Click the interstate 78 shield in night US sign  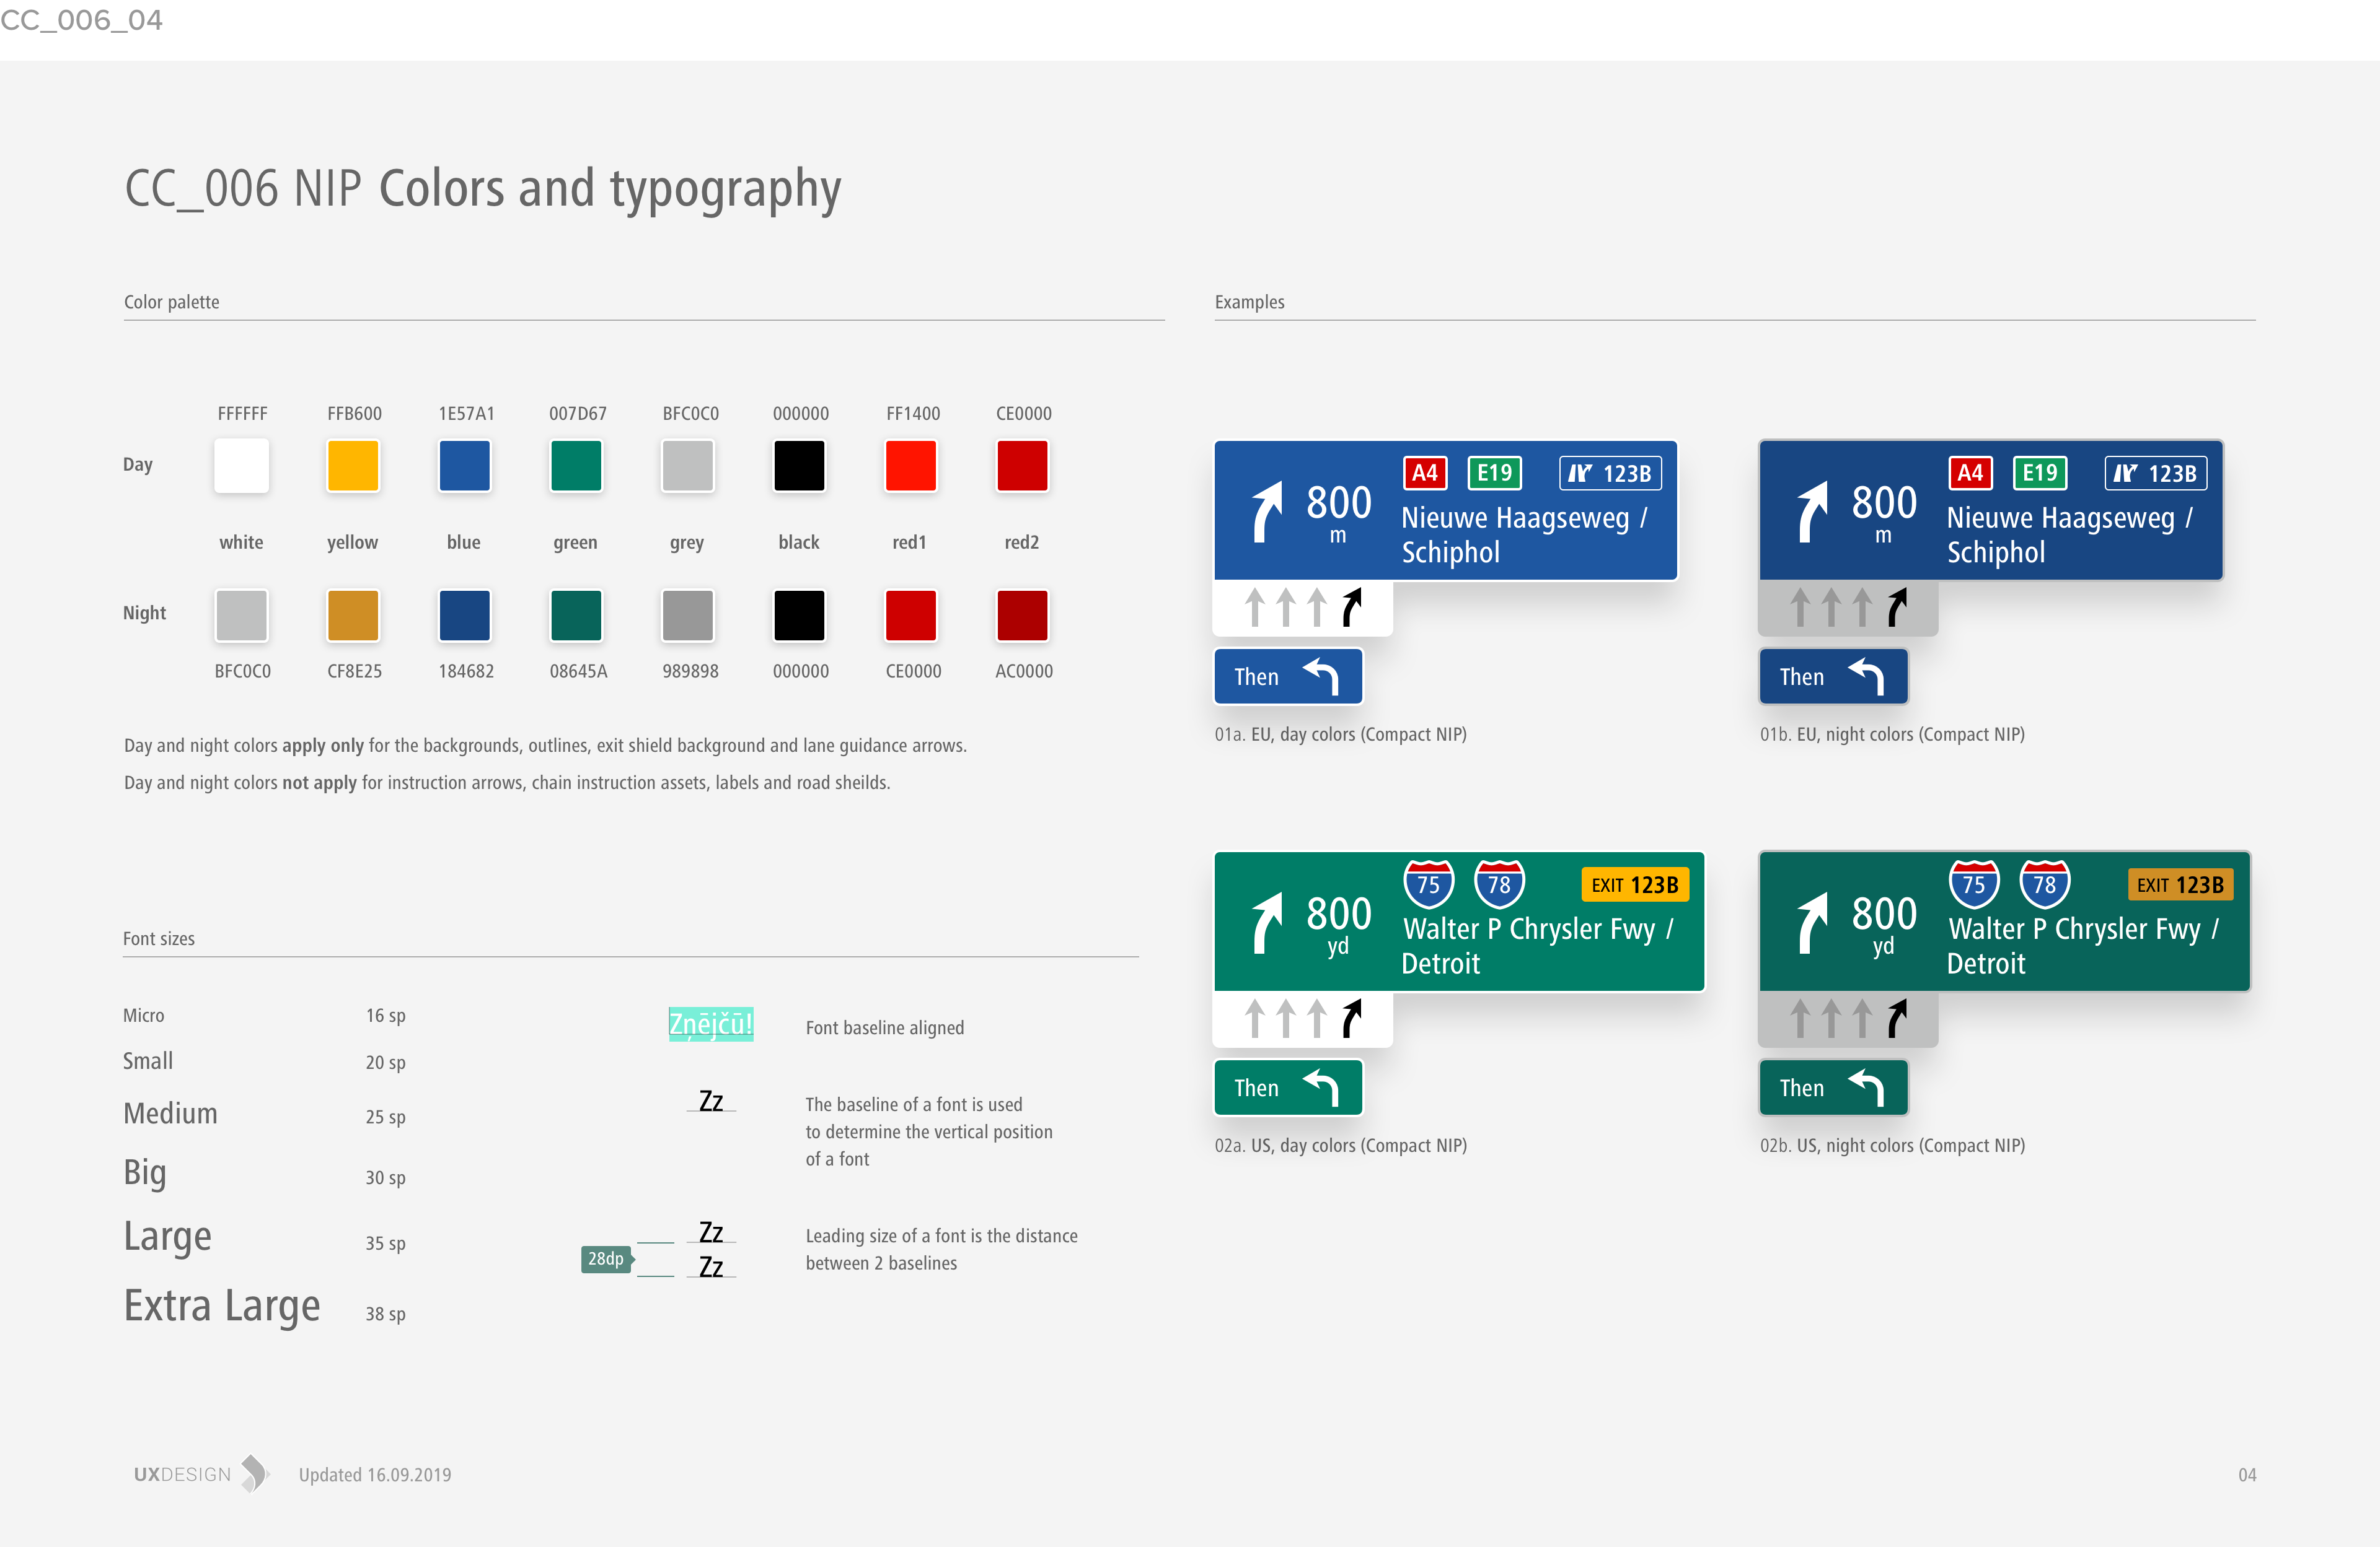pyautogui.click(x=2044, y=884)
